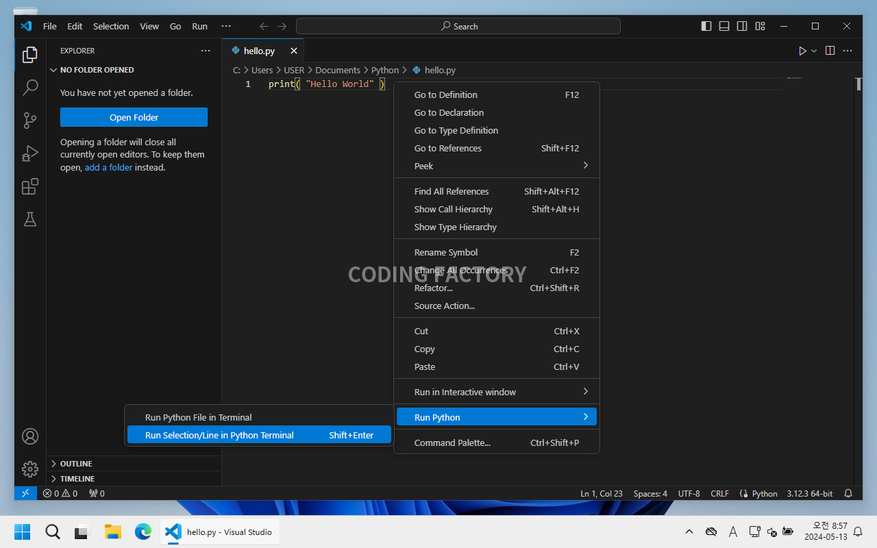
Task: Click the title bar Search box
Action: click(458, 26)
